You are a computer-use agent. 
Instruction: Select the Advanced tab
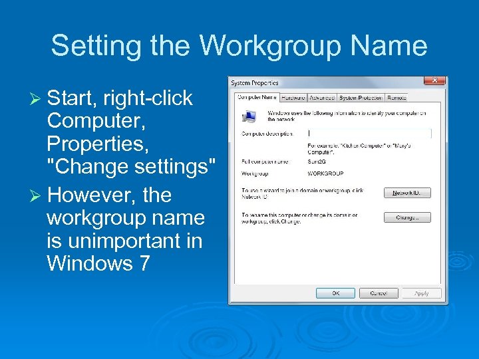tap(322, 98)
